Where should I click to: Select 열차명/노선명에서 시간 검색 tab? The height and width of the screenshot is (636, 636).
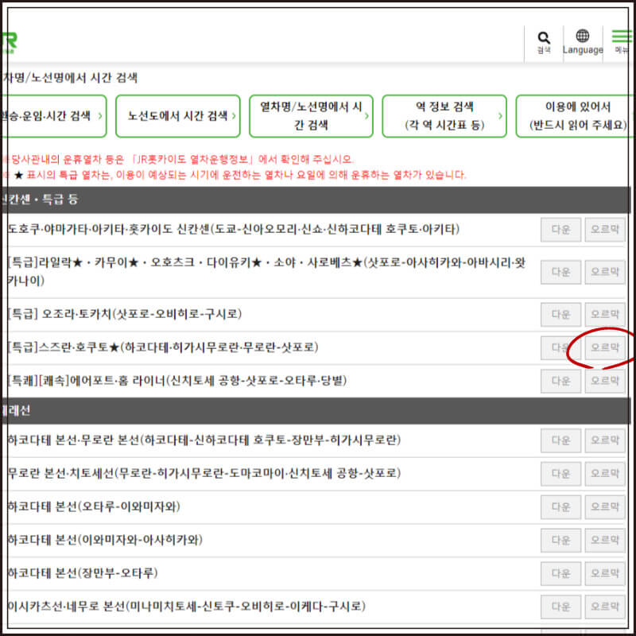(x=311, y=116)
